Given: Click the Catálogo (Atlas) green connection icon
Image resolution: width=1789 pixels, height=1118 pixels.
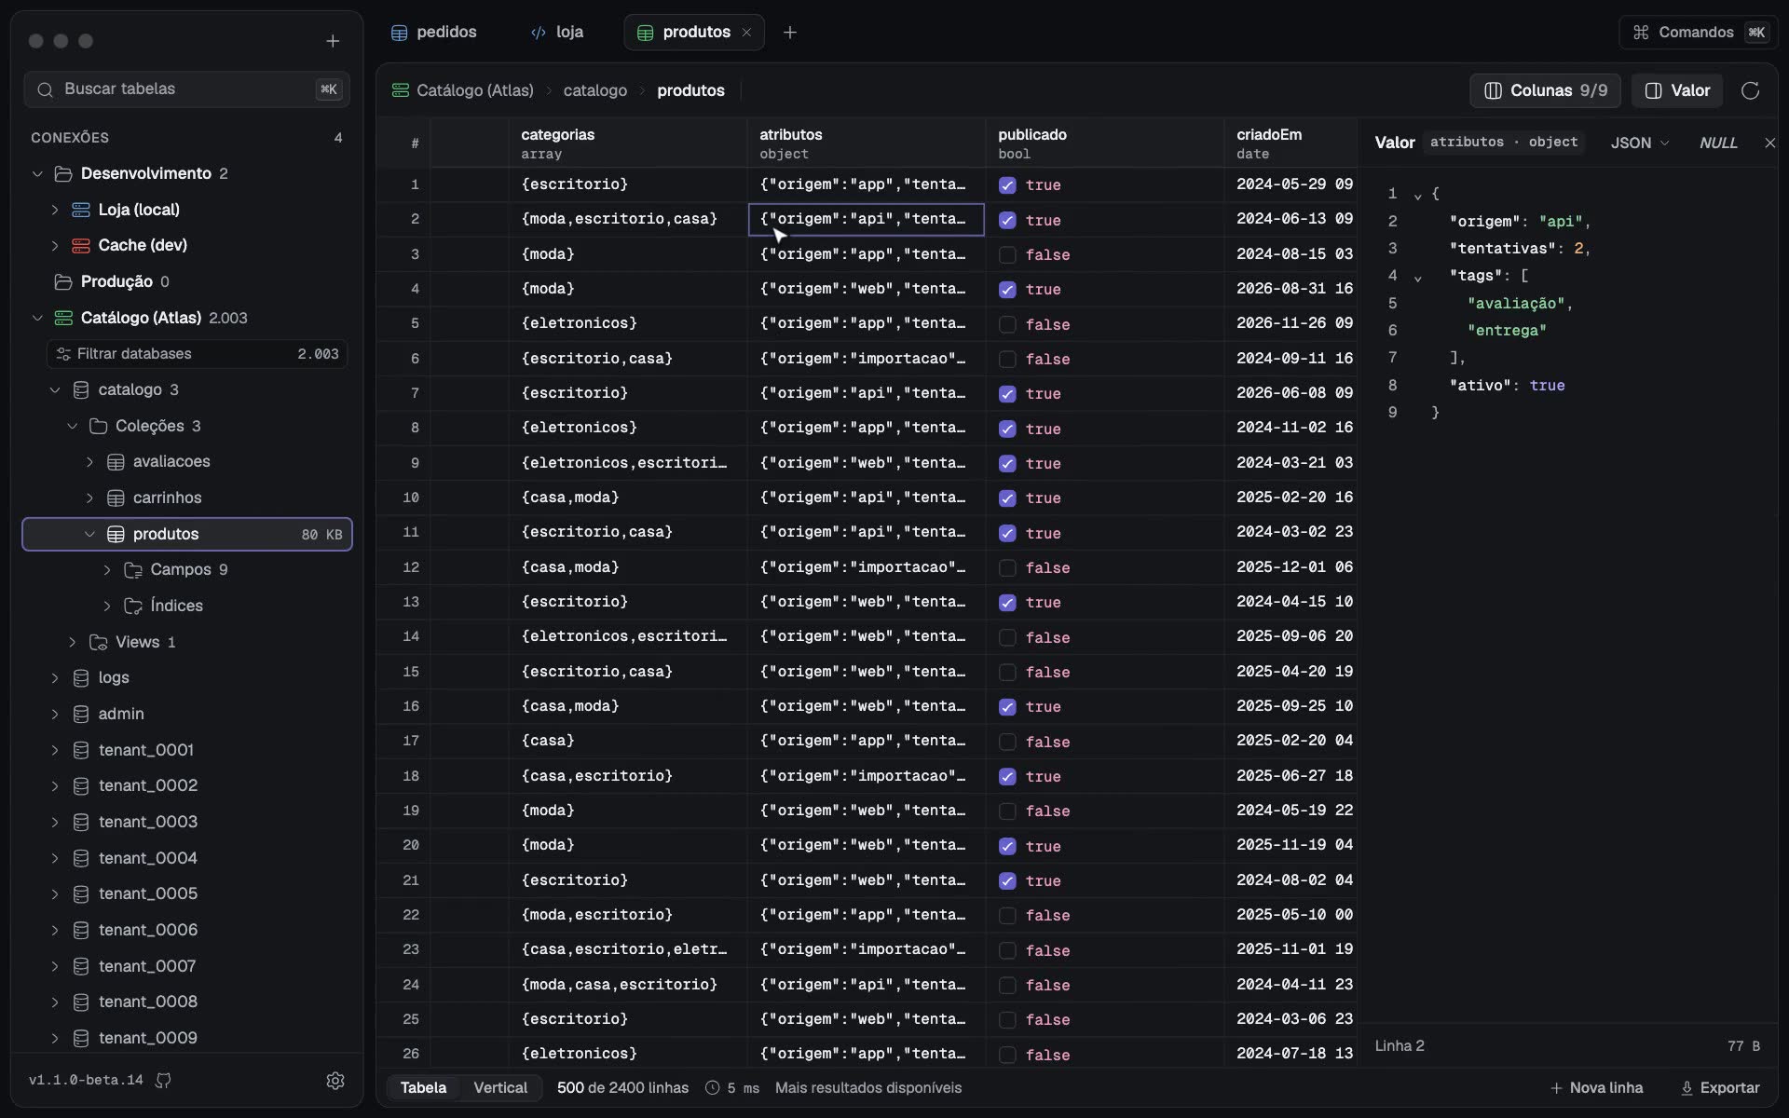Looking at the screenshot, I should point(63,318).
